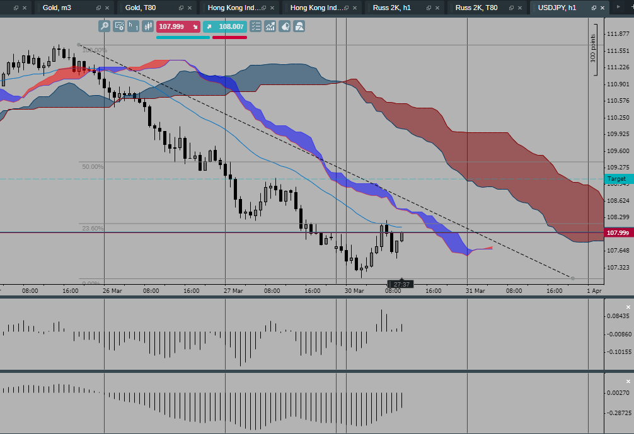Open technical indicators trend chart icon
The image size is (634, 434).
pos(270,26)
